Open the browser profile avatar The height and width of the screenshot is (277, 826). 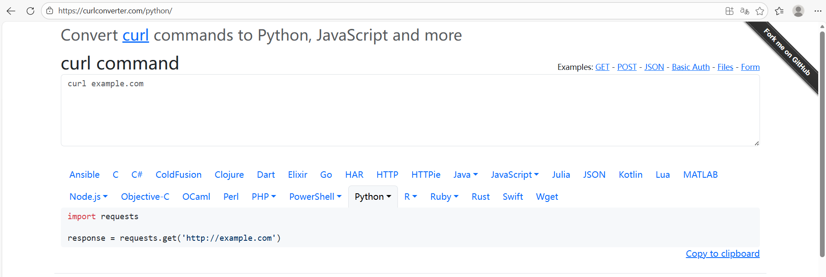tap(798, 11)
